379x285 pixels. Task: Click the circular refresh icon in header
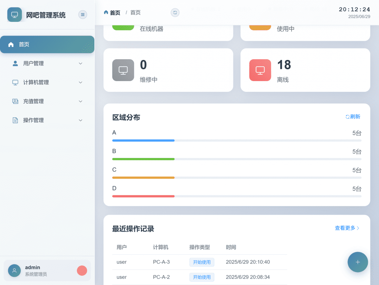point(175,13)
